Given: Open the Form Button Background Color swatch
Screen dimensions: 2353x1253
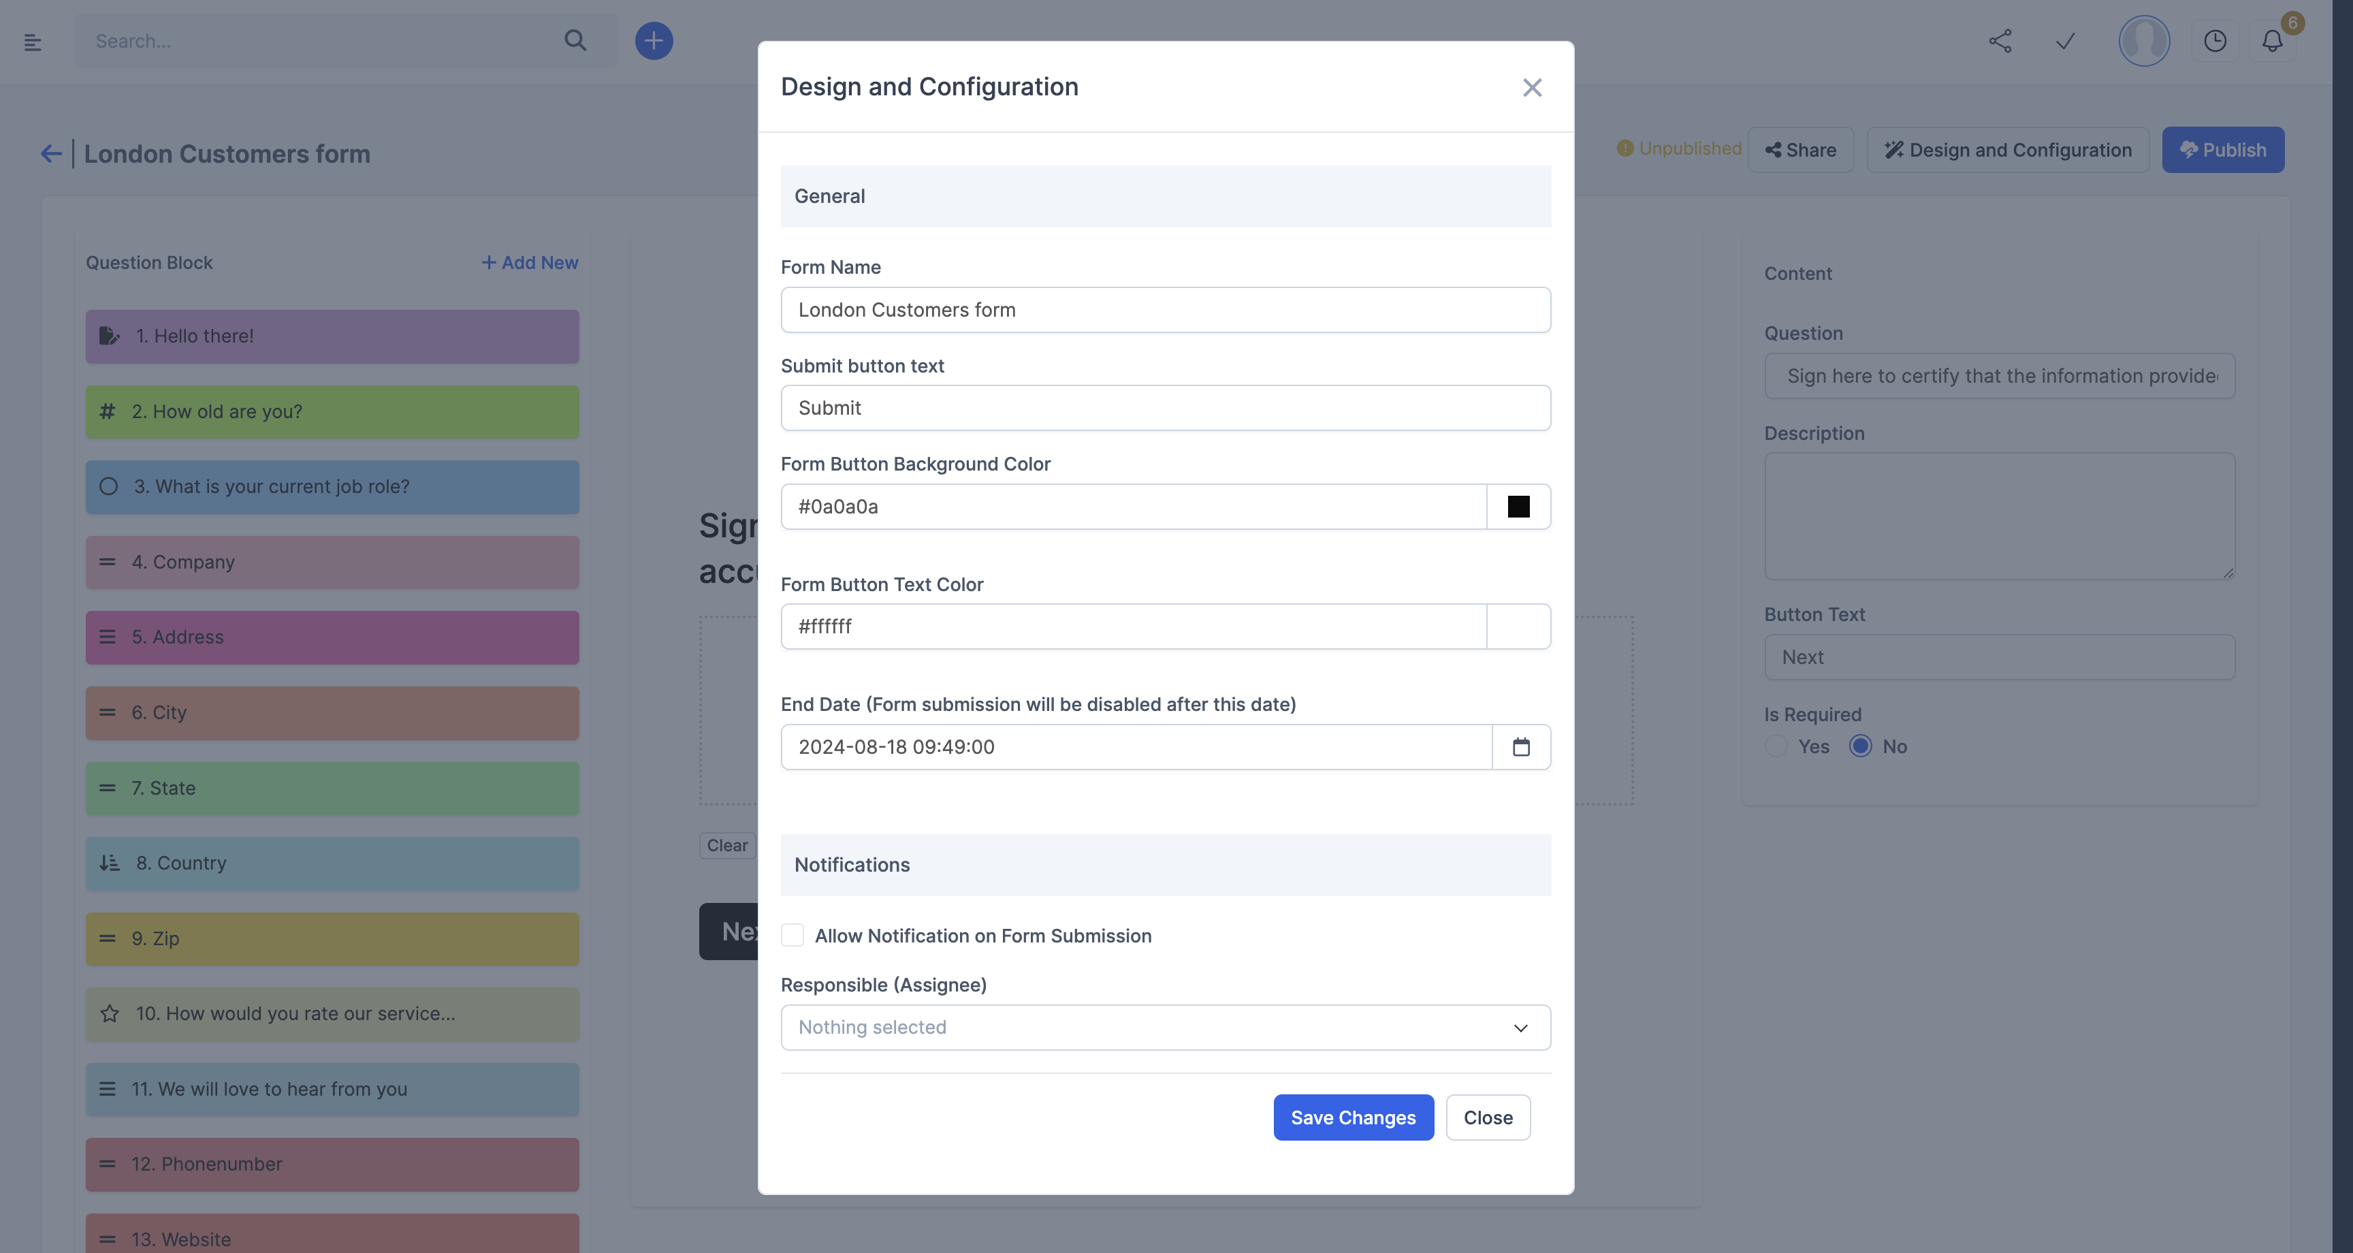Looking at the screenshot, I should [1517, 505].
